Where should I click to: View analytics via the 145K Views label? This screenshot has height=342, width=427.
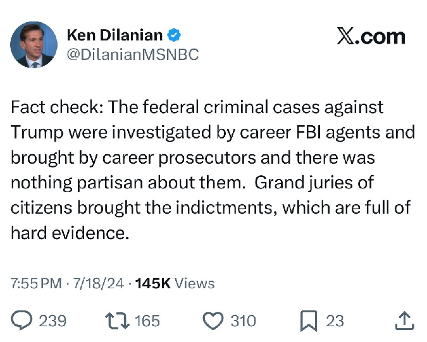[175, 283]
